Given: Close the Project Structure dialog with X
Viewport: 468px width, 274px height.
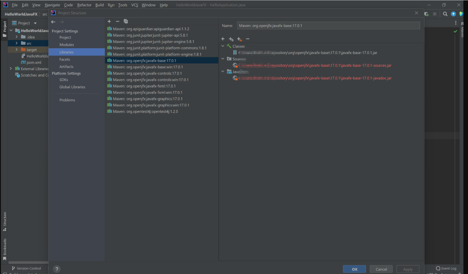Looking at the screenshot, I should click(x=416, y=13).
